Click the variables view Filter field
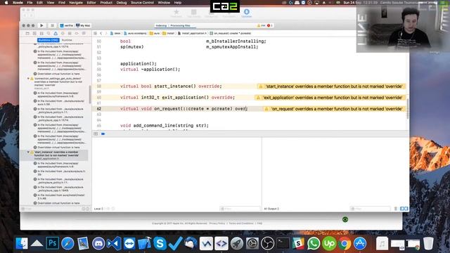 click(240, 209)
